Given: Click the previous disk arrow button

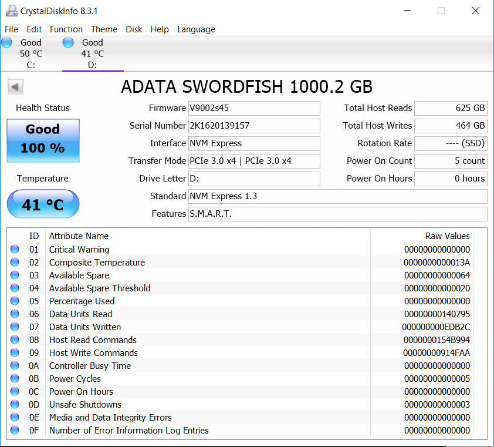Looking at the screenshot, I should tap(15, 87).
